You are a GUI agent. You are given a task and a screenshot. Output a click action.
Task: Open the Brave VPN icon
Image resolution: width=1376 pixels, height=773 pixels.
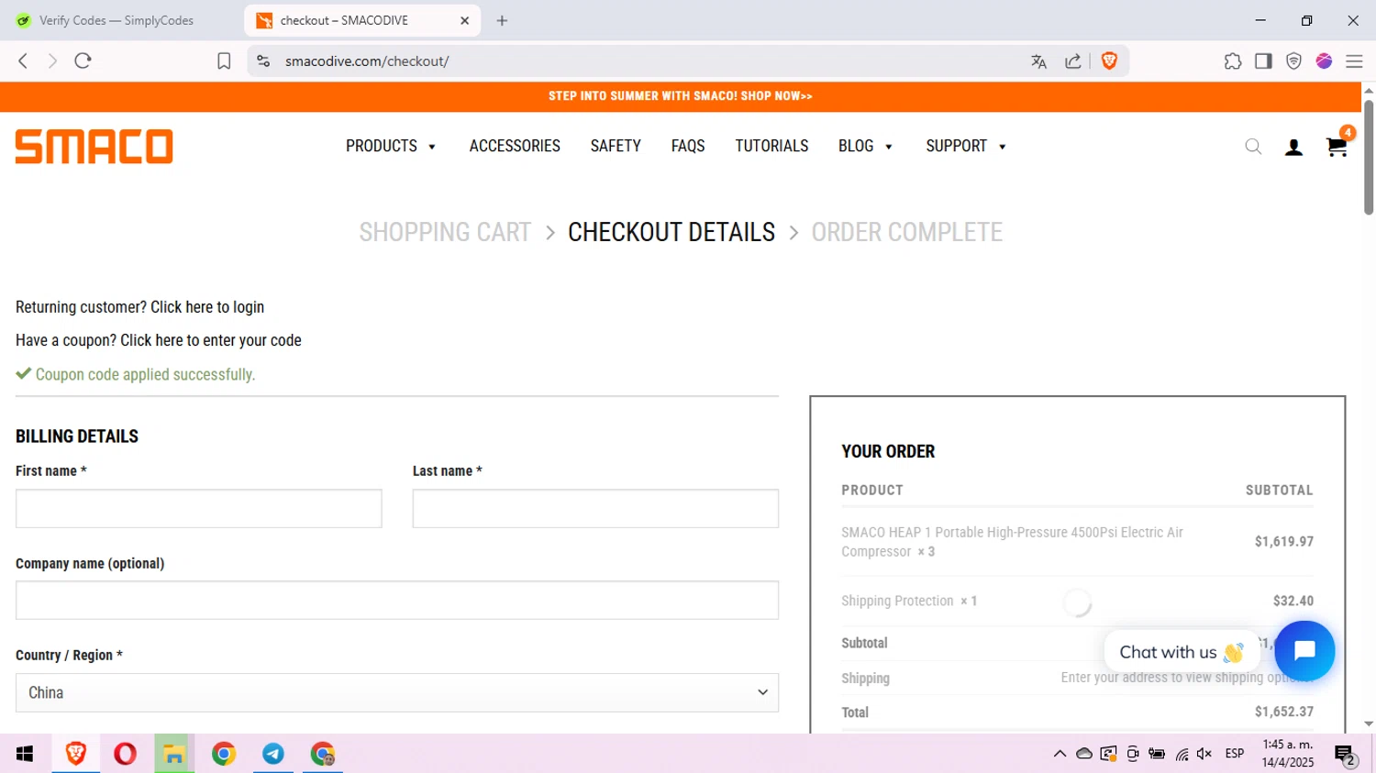(1293, 61)
